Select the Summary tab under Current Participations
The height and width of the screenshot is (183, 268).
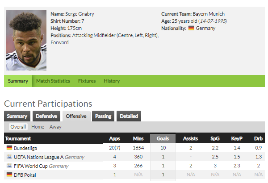pos(17,116)
